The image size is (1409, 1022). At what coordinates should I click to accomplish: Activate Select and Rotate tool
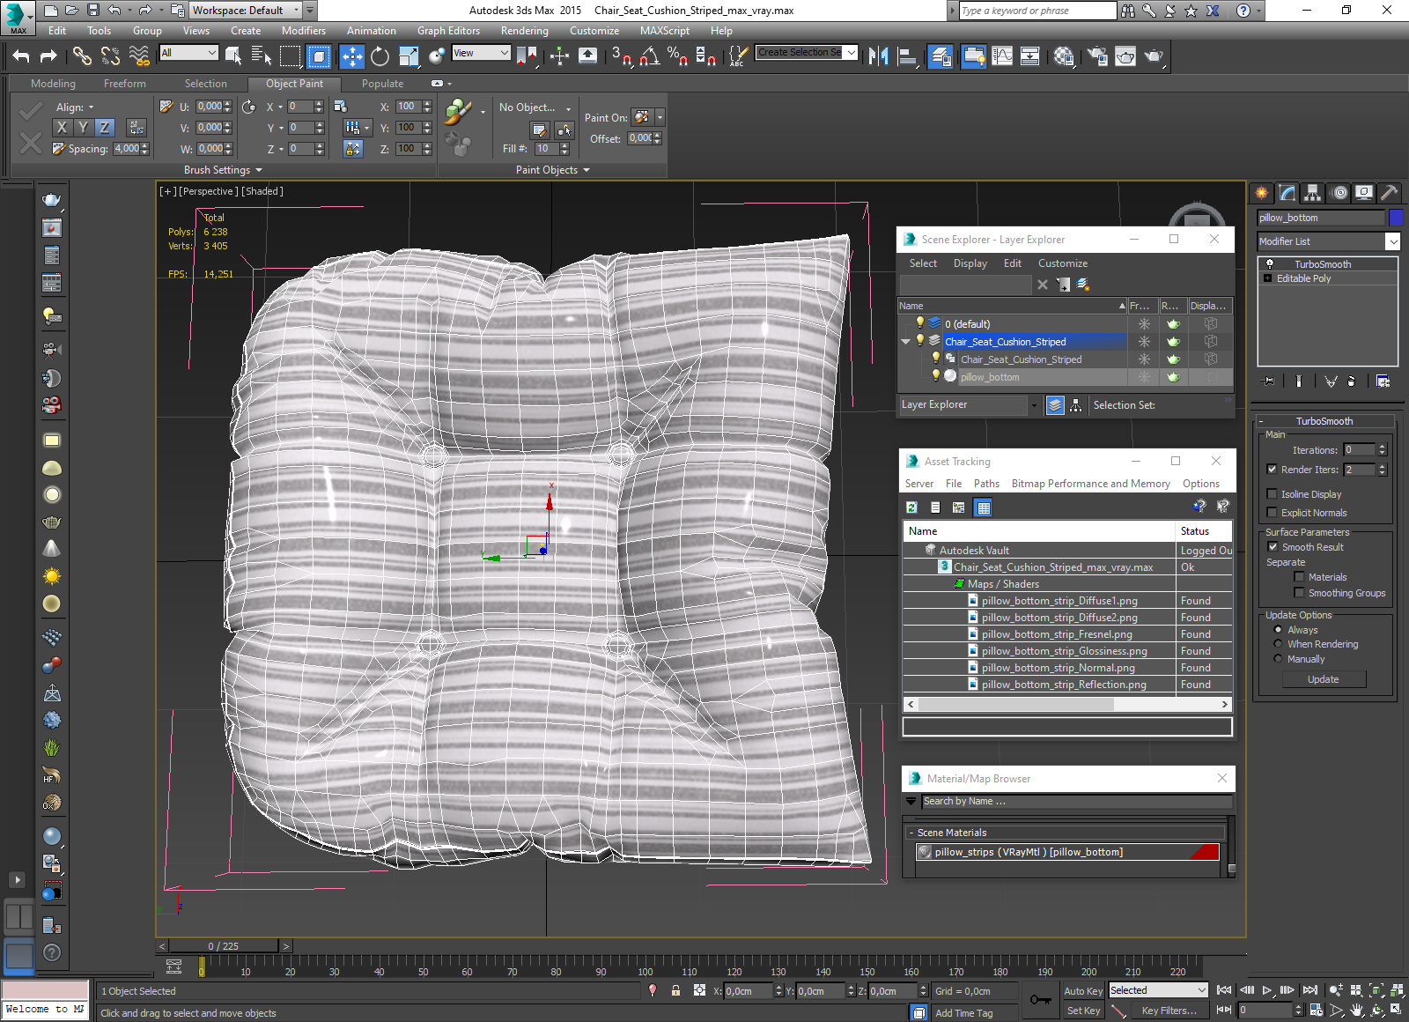point(380,56)
